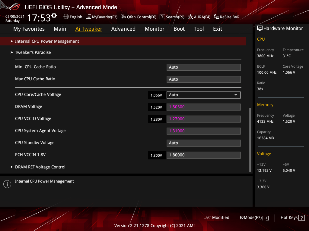Click the 1.800V PCH VCCIN readout
The height and width of the screenshot is (231, 309).
coord(157,156)
